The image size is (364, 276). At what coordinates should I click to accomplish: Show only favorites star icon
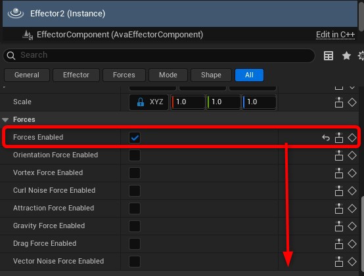pyautogui.click(x=346, y=56)
